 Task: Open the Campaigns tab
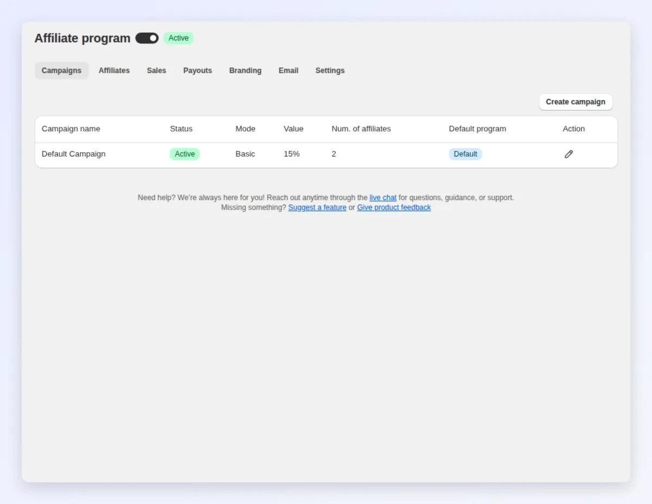pyautogui.click(x=61, y=71)
